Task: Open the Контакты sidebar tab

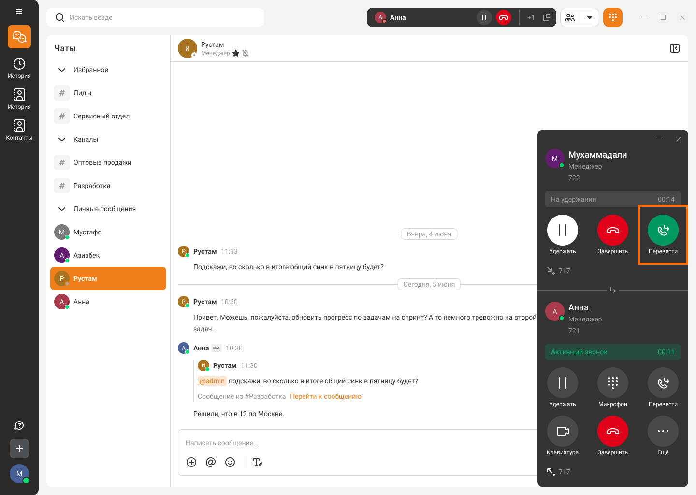Action: click(19, 130)
